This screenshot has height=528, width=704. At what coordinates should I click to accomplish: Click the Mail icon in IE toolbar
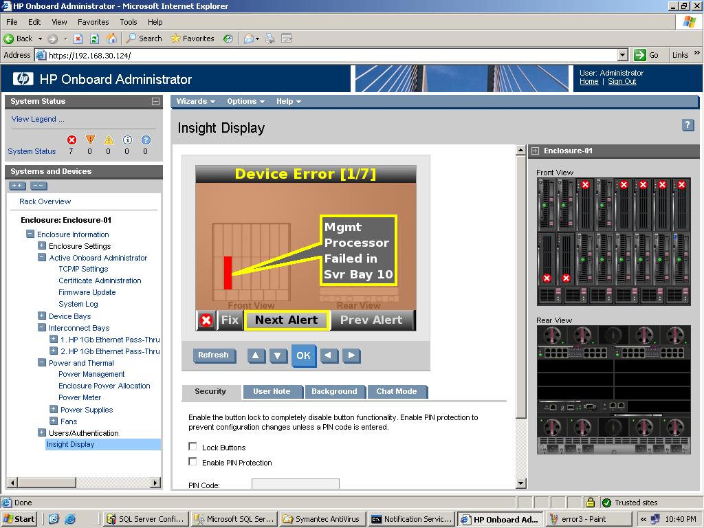[x=248, y=38]
